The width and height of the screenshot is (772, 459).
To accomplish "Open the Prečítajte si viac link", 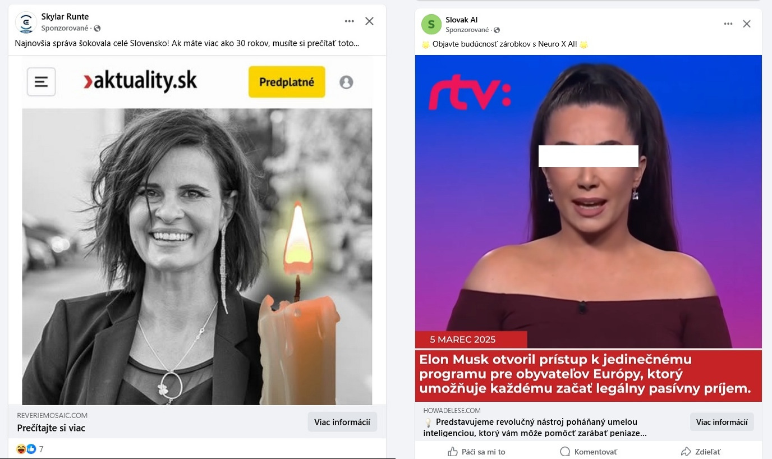I will [x=51, y=428].
